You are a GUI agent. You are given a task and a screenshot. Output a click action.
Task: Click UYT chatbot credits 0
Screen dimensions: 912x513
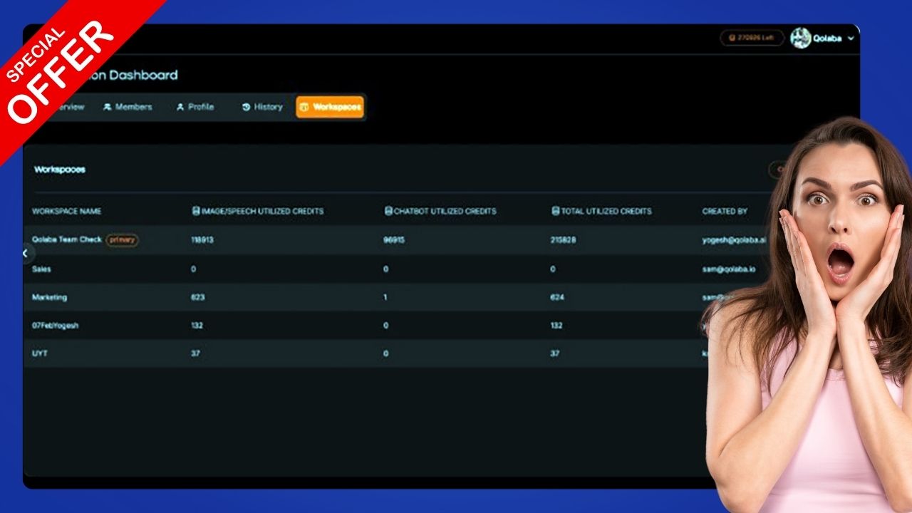pyautogui.click(x=385, y=353)
